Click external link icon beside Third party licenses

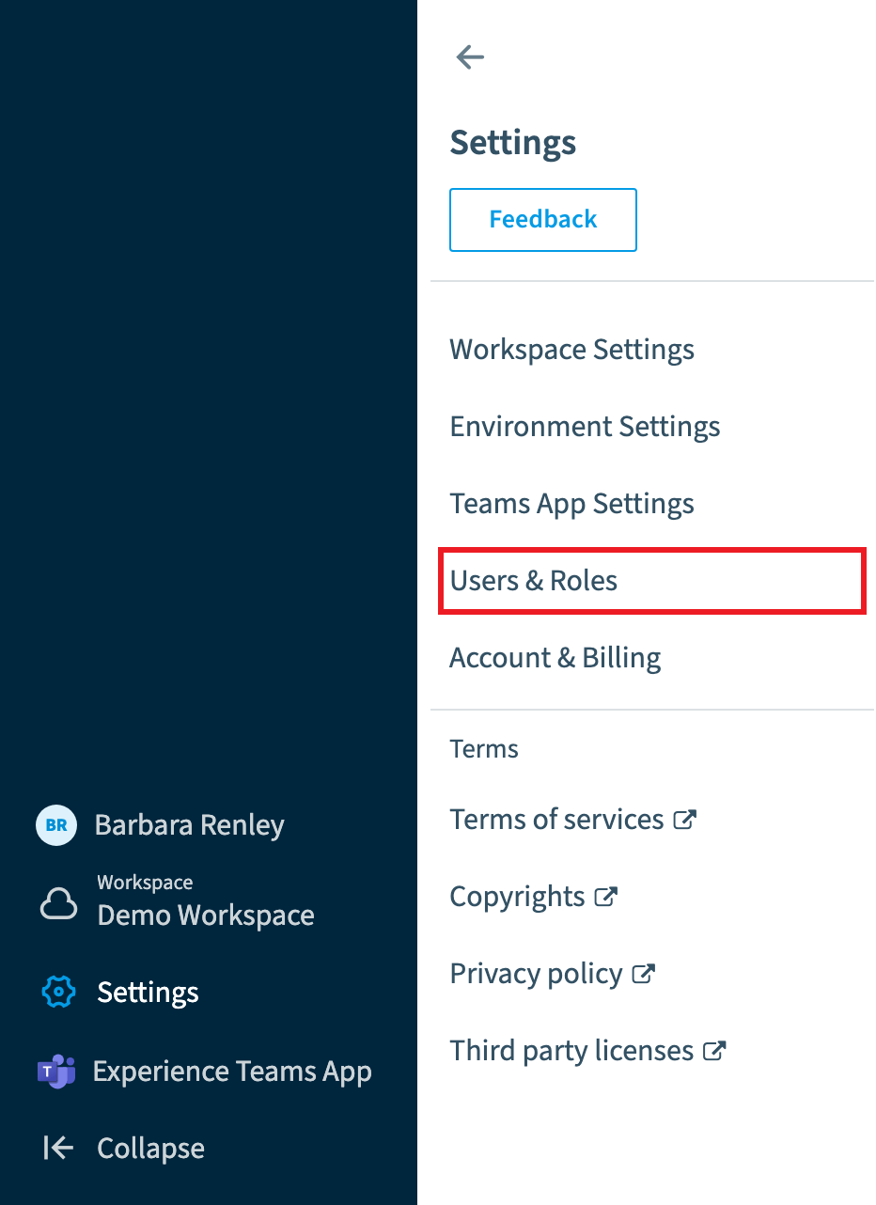(x=714, y=1051)
